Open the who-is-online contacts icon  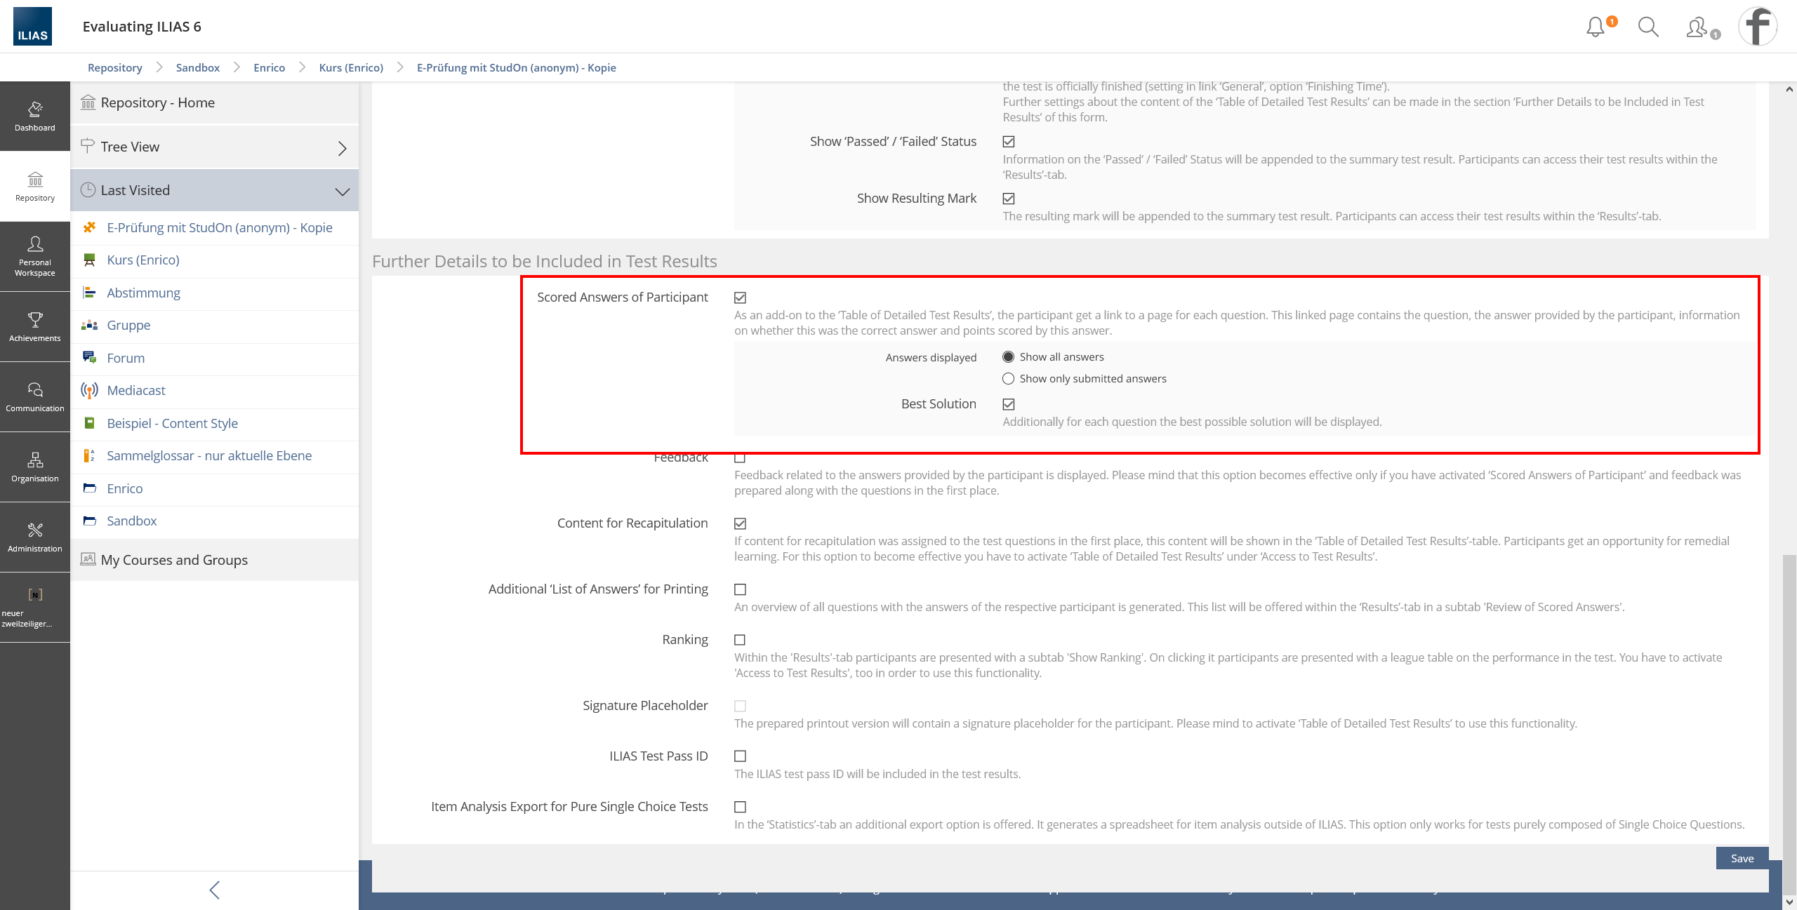coord(1697,27)
